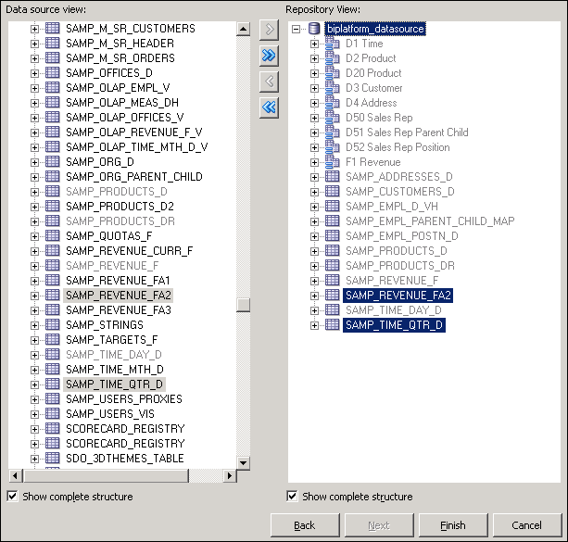Click the D2 Product schema icon
568x542 pixels.
pyautogui.click(x=332, y=58)
